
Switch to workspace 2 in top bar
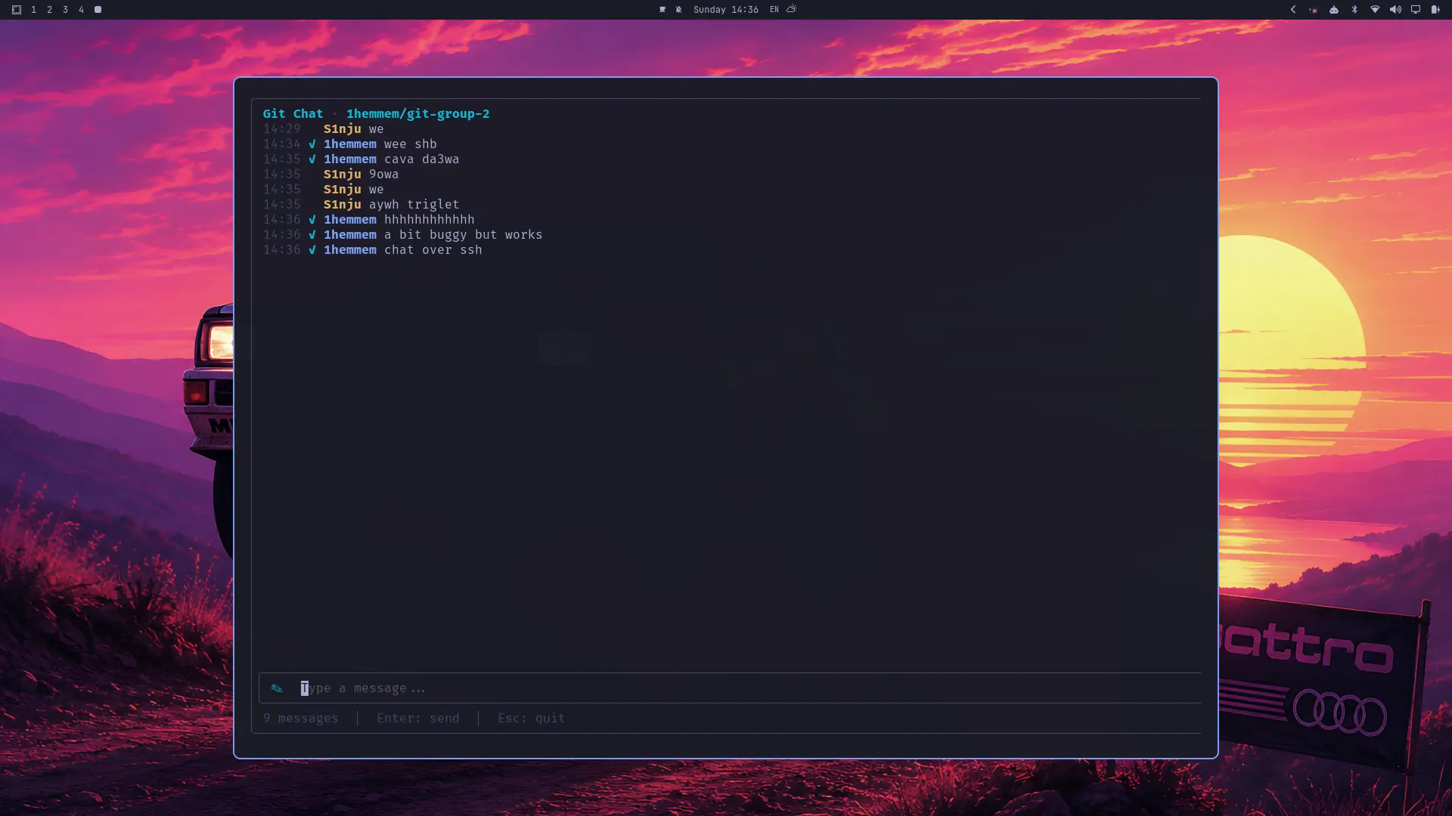(x=49, y=10)
